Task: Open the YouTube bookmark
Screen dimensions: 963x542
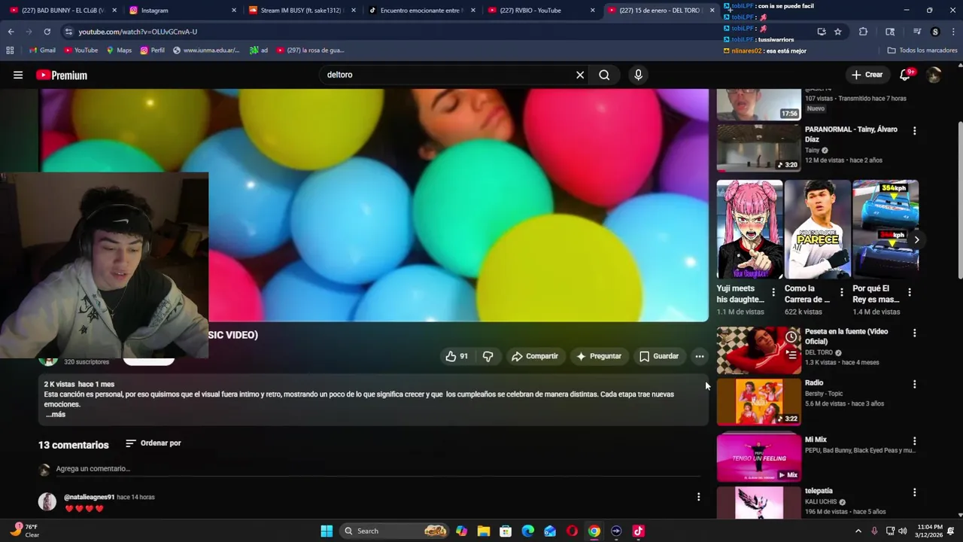Action: pyautogui.click(x=81, y=50)
